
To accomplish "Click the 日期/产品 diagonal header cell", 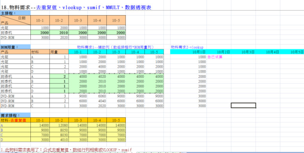I will 15,20.
